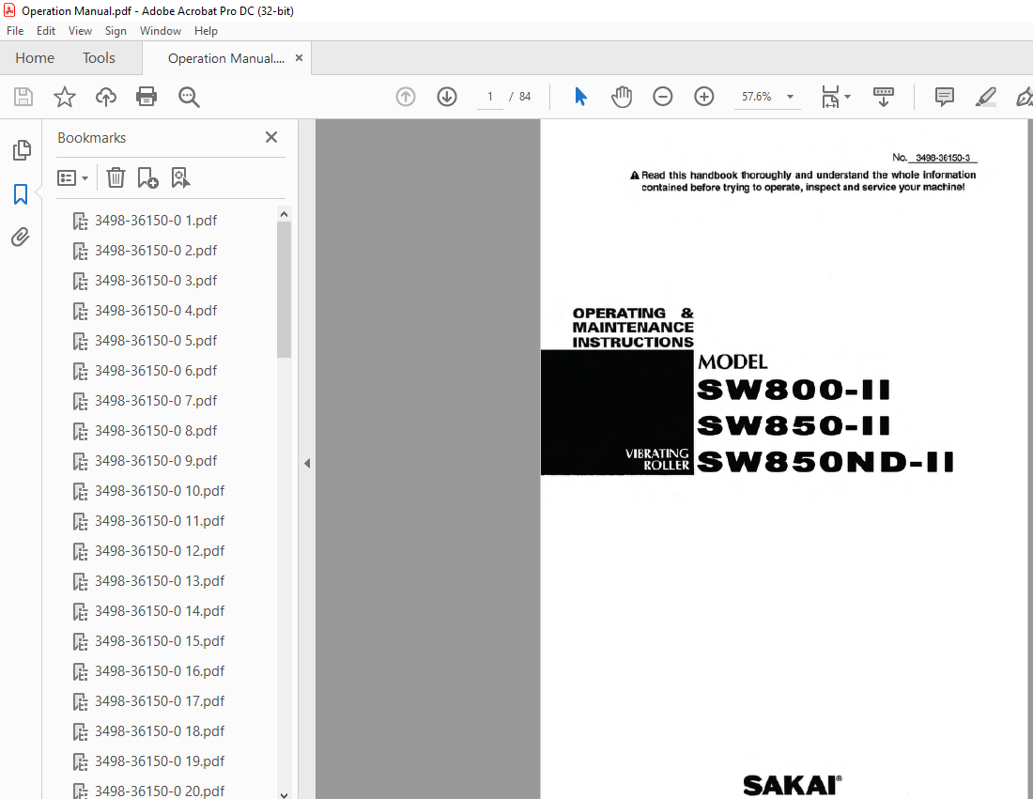Open bookmark 3498-36150-0 14.pdf

(160, 611)
